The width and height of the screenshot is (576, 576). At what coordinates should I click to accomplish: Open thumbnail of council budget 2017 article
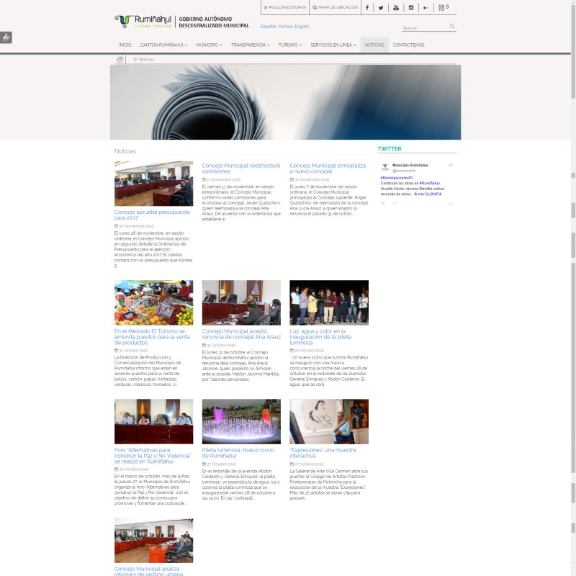(x=153, y=184)
